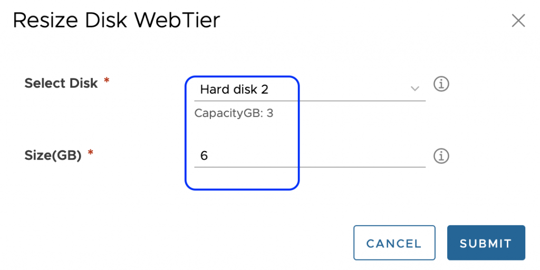This screenshot has width=540, height=270.
Task: Close the Resize Disk dialog with X
Action: click(518, 21)
